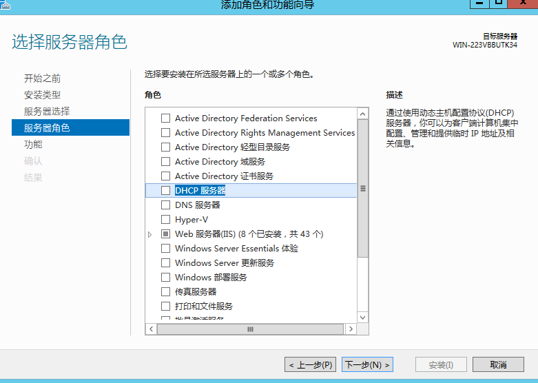Select 服务器选择 in the left navigation
The height and width of the screenshot is (383, 538).
(46, 112)
